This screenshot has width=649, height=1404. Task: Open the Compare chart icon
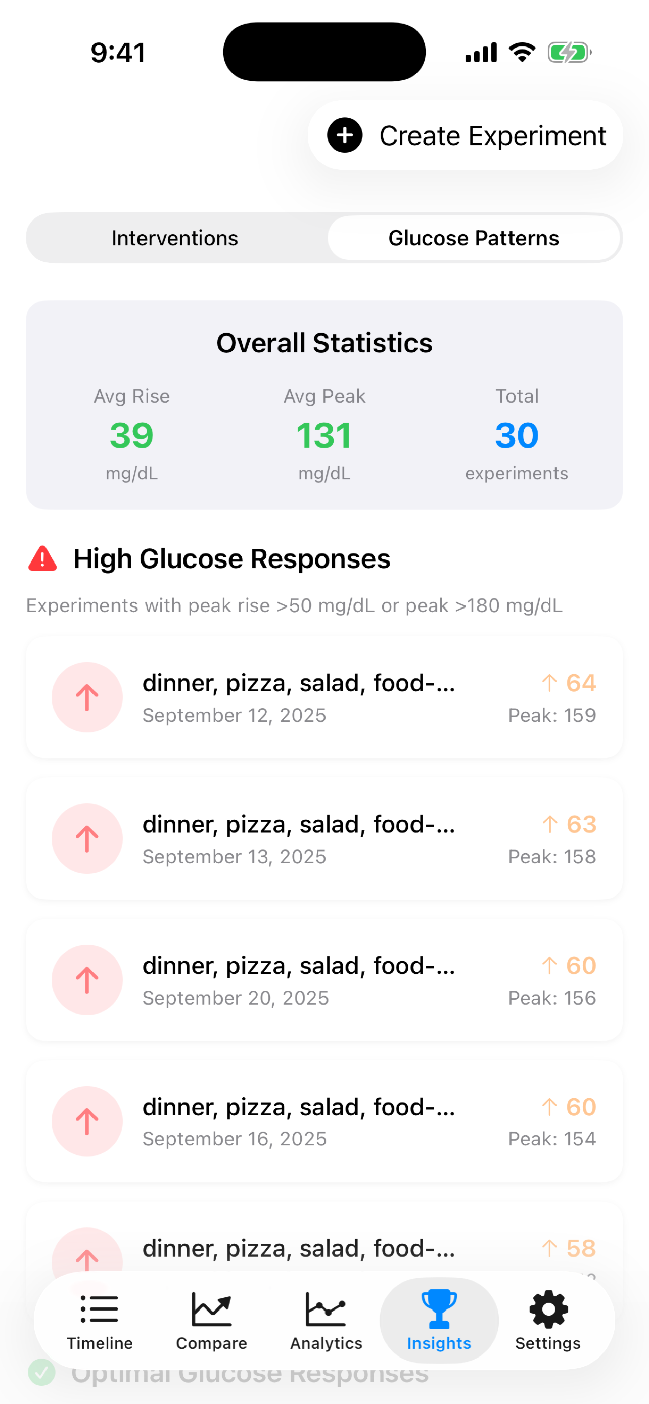(x=211, y=1309)
